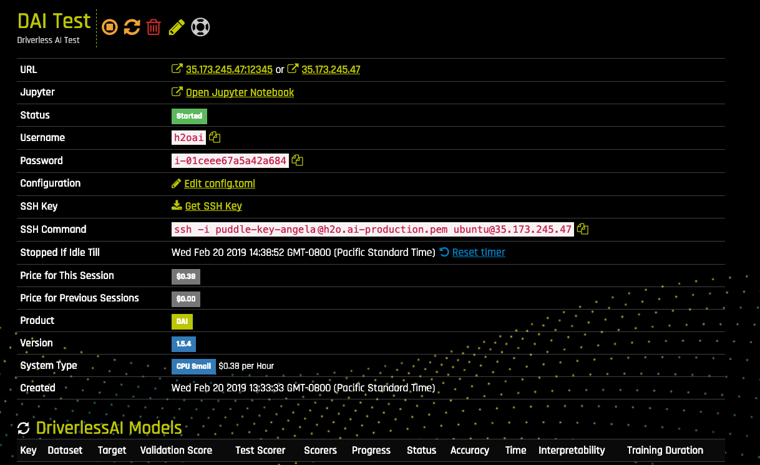The width and height of the screenshot is (760, 465).
Task: Copy the SSH command
Action: [583, 229]
